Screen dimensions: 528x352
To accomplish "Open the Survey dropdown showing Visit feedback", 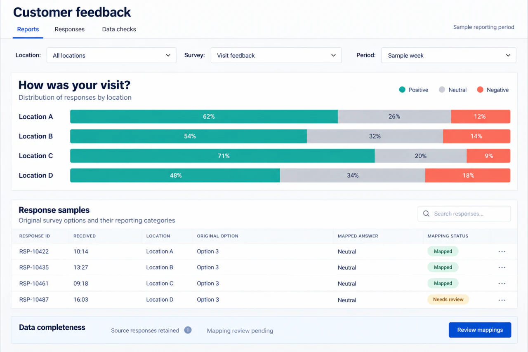I will [x=276, y=55].
